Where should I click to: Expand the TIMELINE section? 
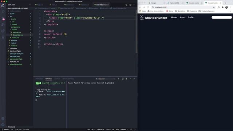(x=11, y=127)
